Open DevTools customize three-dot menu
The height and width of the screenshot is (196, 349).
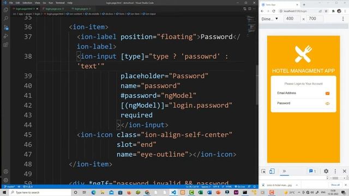[335, 171]
